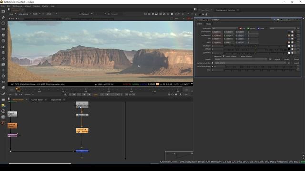Open the Grade channels dropdown

click(x=224, y=28)
